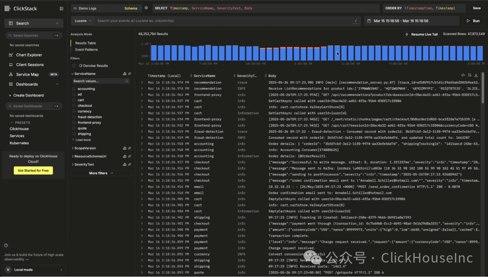Enable the Denoise Results checkbox

pyautogui.click(x=74, y=66)
